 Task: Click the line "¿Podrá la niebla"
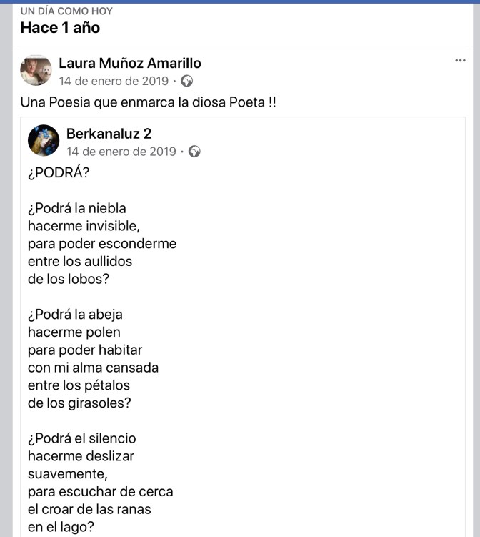[x=76, y=209]
